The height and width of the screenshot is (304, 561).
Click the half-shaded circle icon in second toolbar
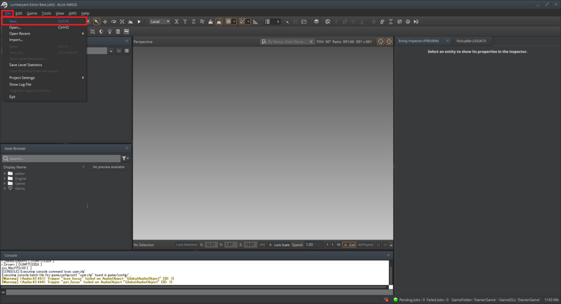(x=101, y=32)
